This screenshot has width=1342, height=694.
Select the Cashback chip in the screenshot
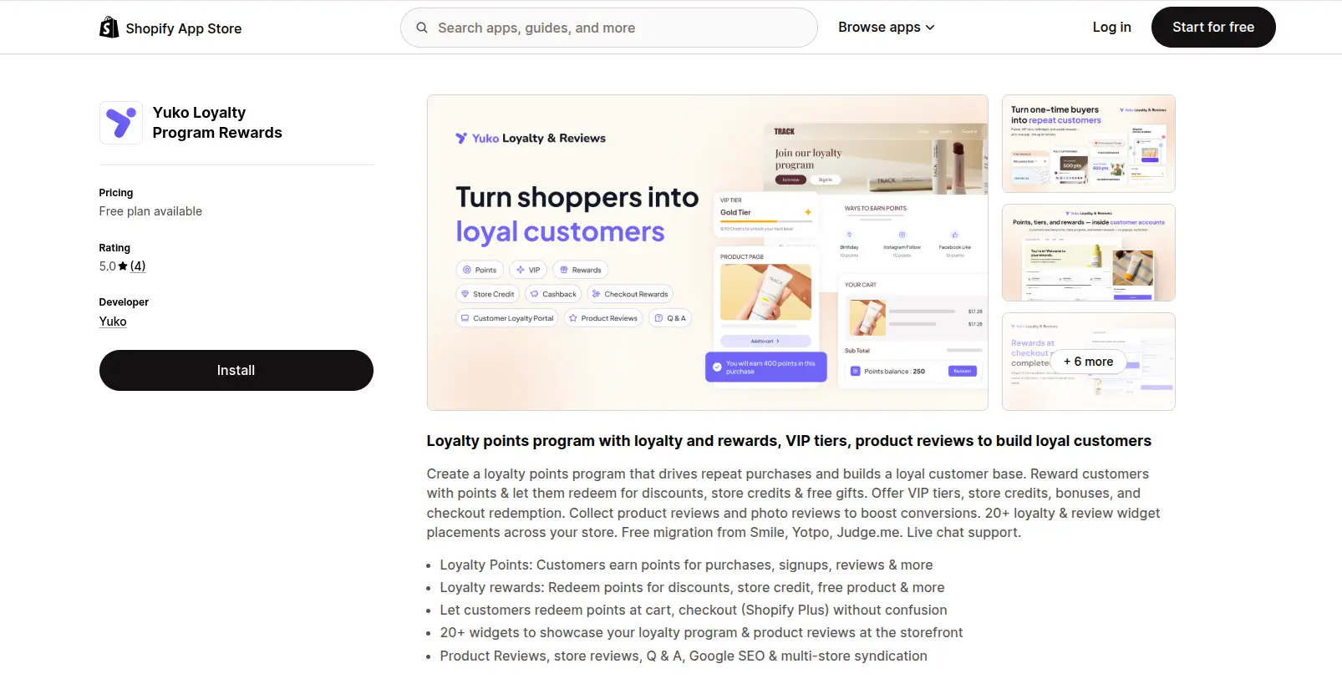pos(552,293)
